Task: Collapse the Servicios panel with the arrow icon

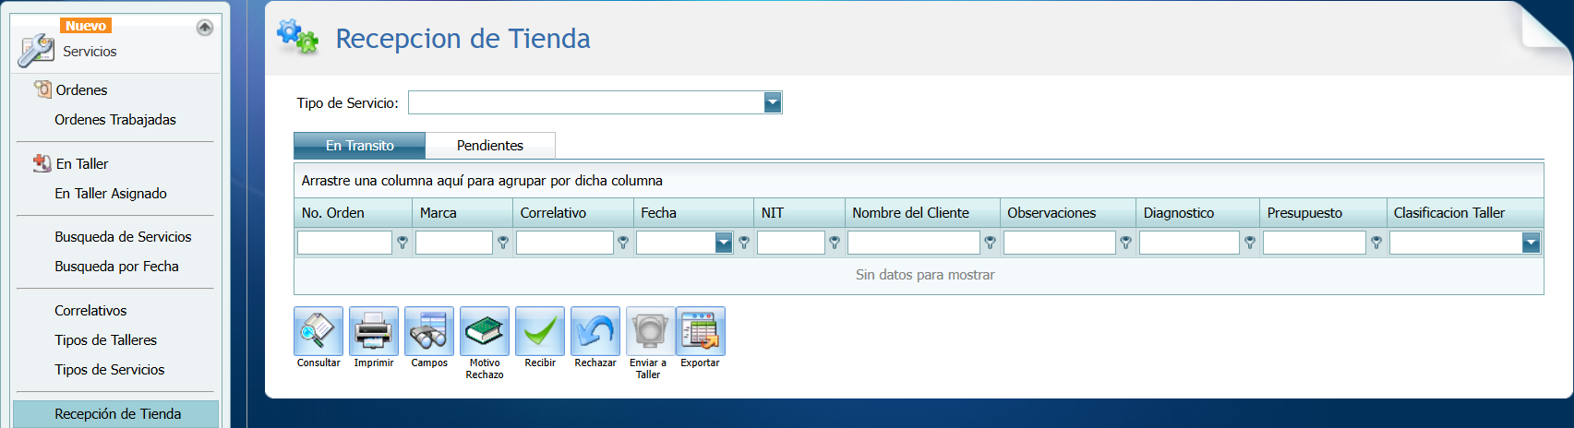Action: (205, 28)
